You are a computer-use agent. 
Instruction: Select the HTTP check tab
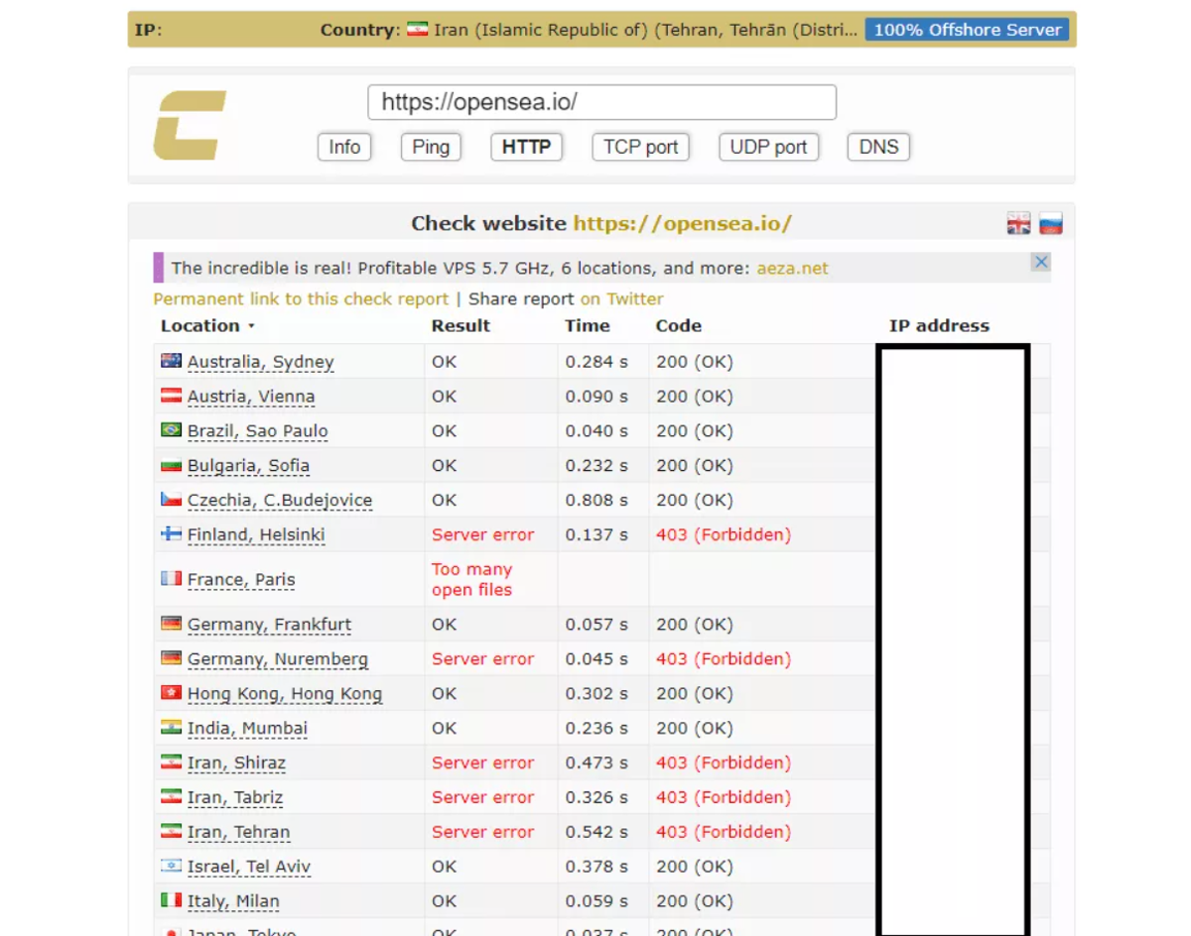pyautogui.click(x=526, y=147)
